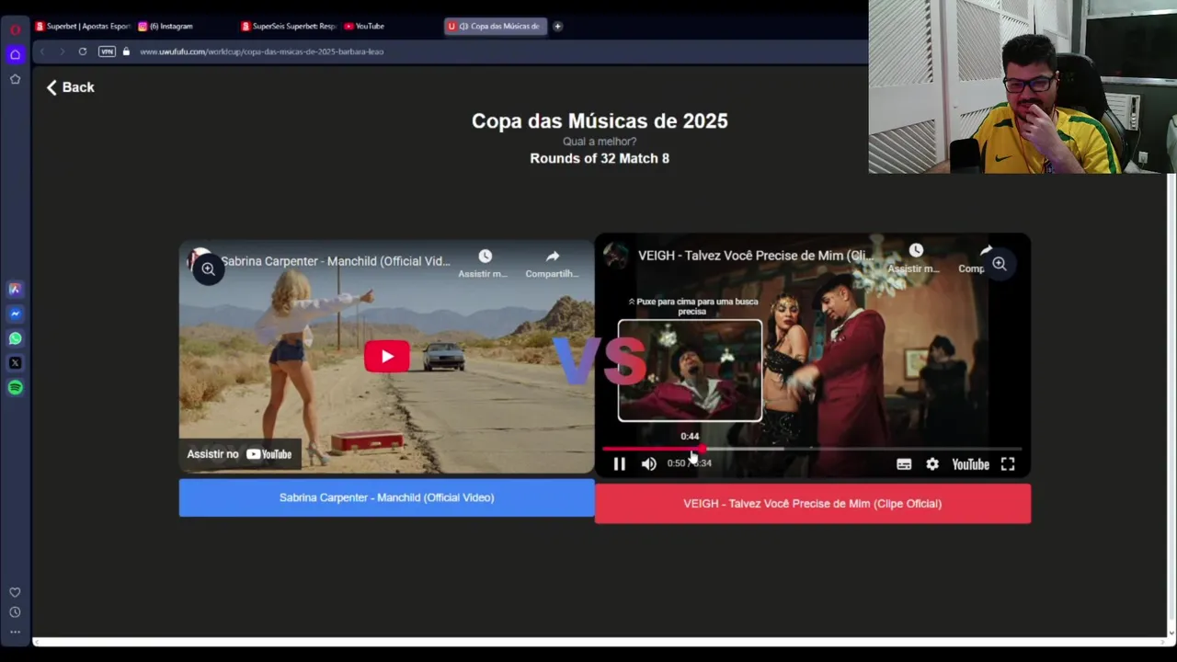Open sidebar favorites heart icon

15,592
